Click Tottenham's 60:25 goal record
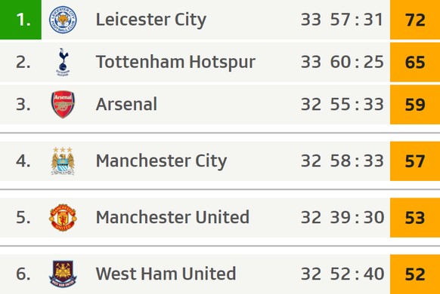The image size is (440, 294). pyautogui.click(x=357, y=62)
